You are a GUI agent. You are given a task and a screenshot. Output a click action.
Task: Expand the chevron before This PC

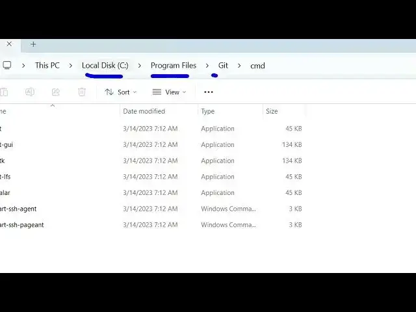click(x=23, y=66)
